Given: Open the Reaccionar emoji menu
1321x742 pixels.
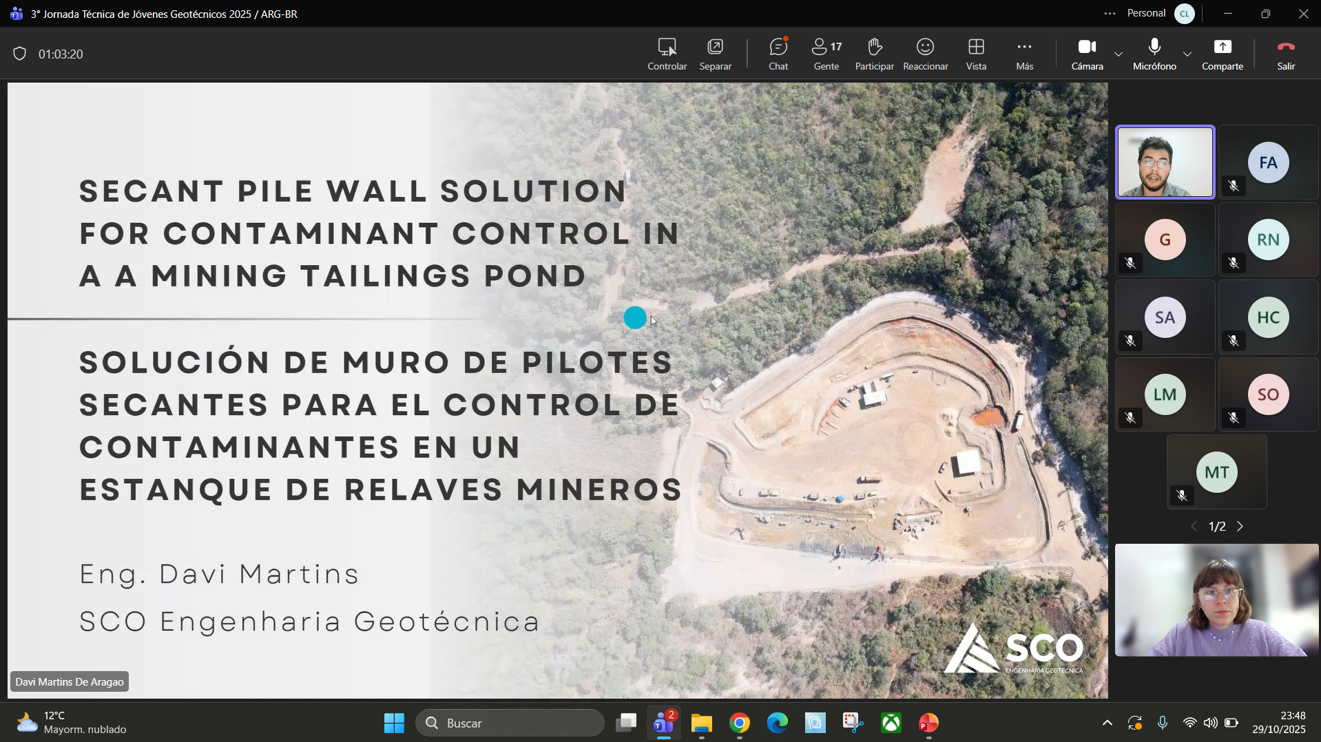Looking at the screenshot, I should 925,54.
